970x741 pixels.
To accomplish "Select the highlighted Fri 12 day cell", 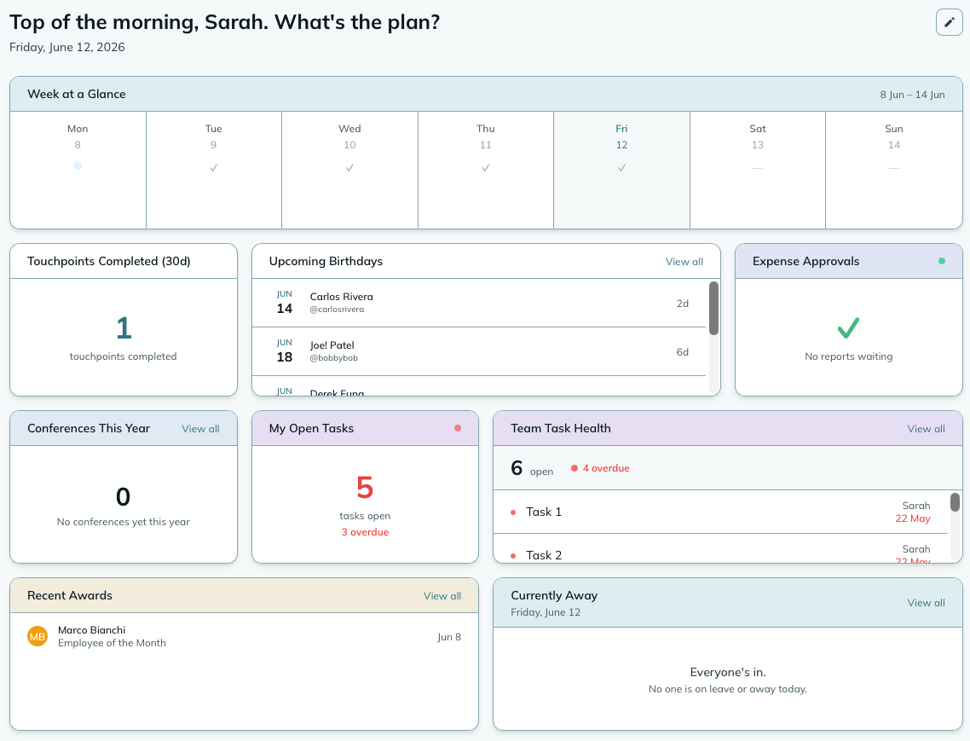I will (621, 171).
